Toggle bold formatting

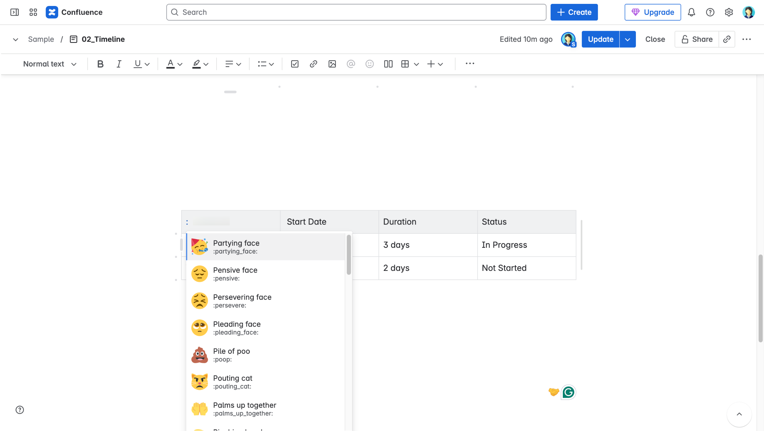(x=100, y=64)
